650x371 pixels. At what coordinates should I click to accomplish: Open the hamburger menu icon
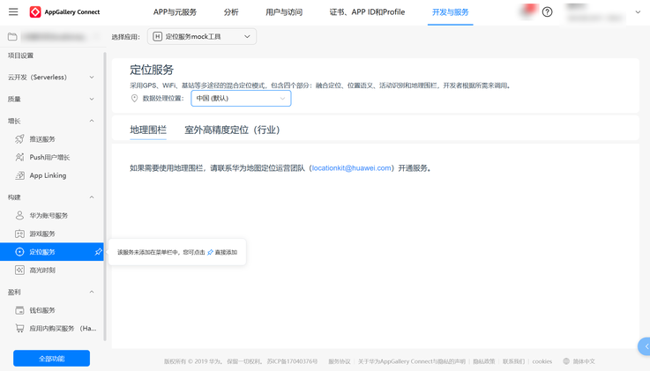[13, 12]
